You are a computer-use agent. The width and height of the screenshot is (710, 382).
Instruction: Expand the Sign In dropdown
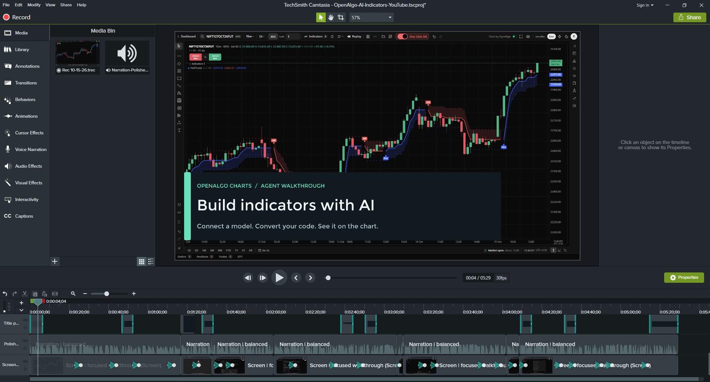(x=645, y=5)
